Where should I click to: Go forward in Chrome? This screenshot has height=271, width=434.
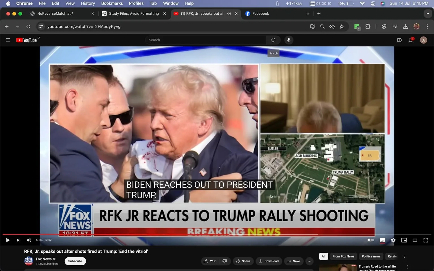tap(18, 27)
